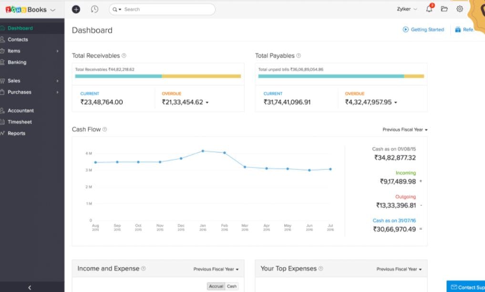This screenshot has height=292, width=485.
Task: Click the Total Receivables progress bar
Action: 158,76
